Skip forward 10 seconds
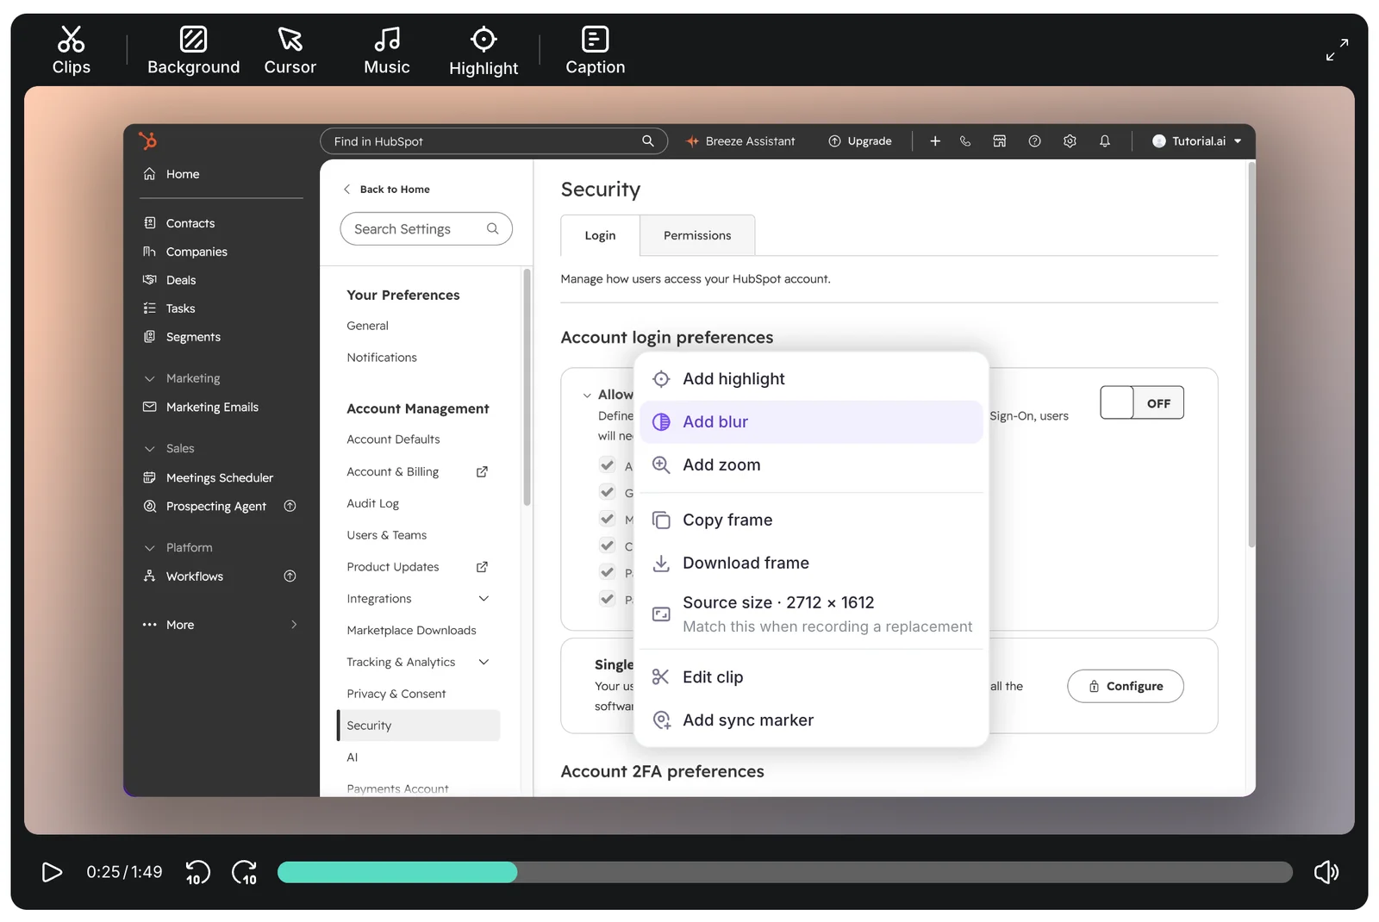Image resolution: width=1379 pixels, height=922 pixels. (x=245, y=872)
